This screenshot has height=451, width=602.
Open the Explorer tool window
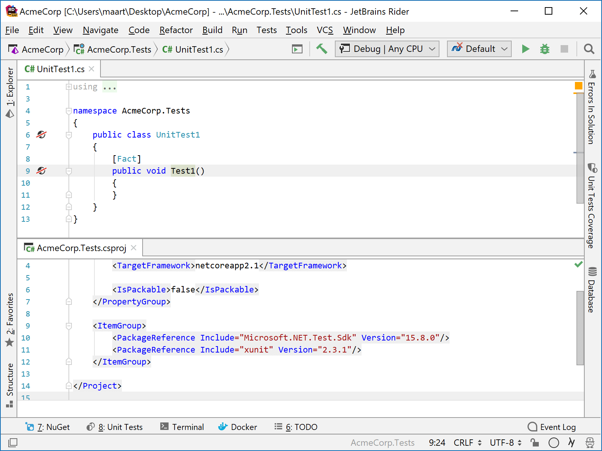coord(10,92)
